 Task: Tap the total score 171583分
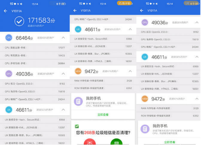[41, 20]
